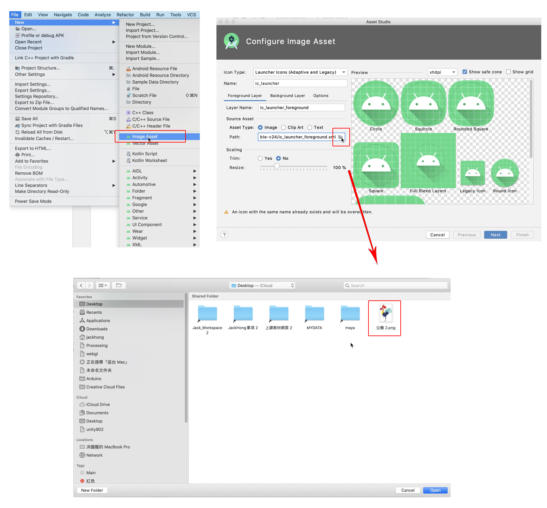Expand the Activity submenu
This screenshot has height=508, width=547.
[159, 178]
